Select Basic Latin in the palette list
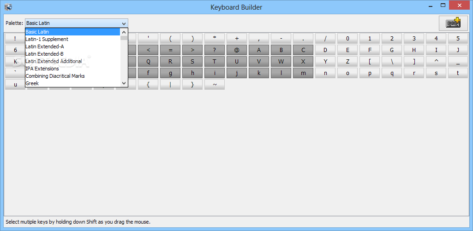This screenshot has height=231, width=473. pyautogui.click(x=73, y=32)
